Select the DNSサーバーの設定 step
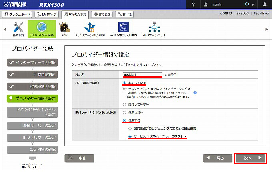Screen dimensions: 272x172 pos(32,126)
